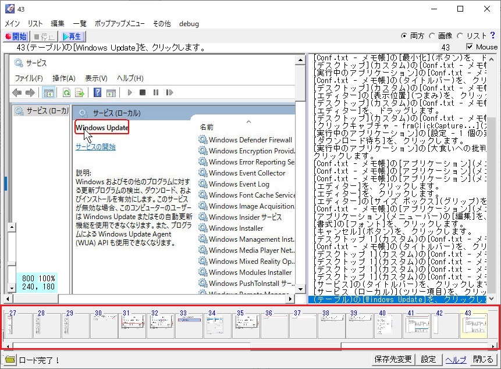Click the image pane's horizontal scroll-right arrow
This screenshot has height=369, width=501.
(x=290, y=299)
